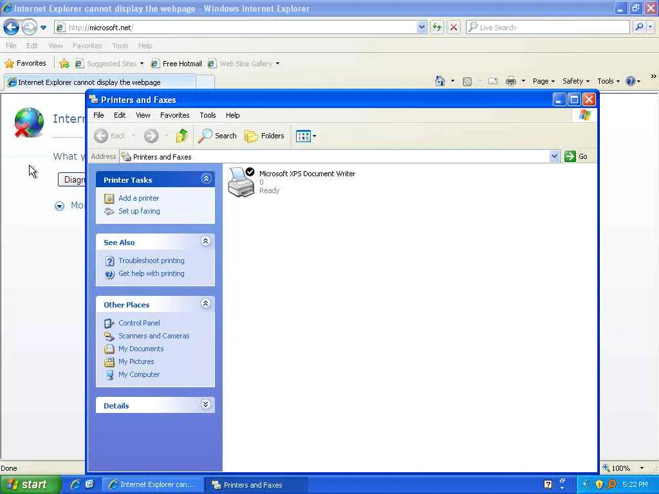Open the IE zoom level 100% control
Image resolution: width=659 pixels, height=494 pixels.
coord(623,468)
